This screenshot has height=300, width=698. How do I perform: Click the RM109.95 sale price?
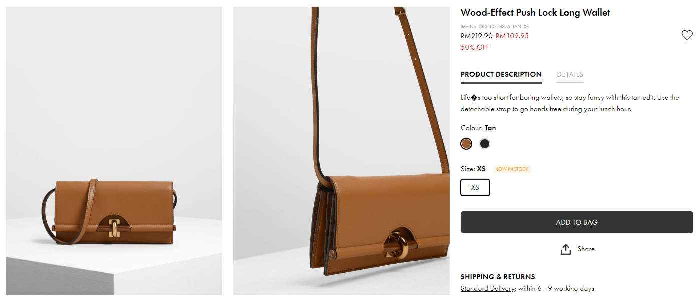tap(512, 36)
